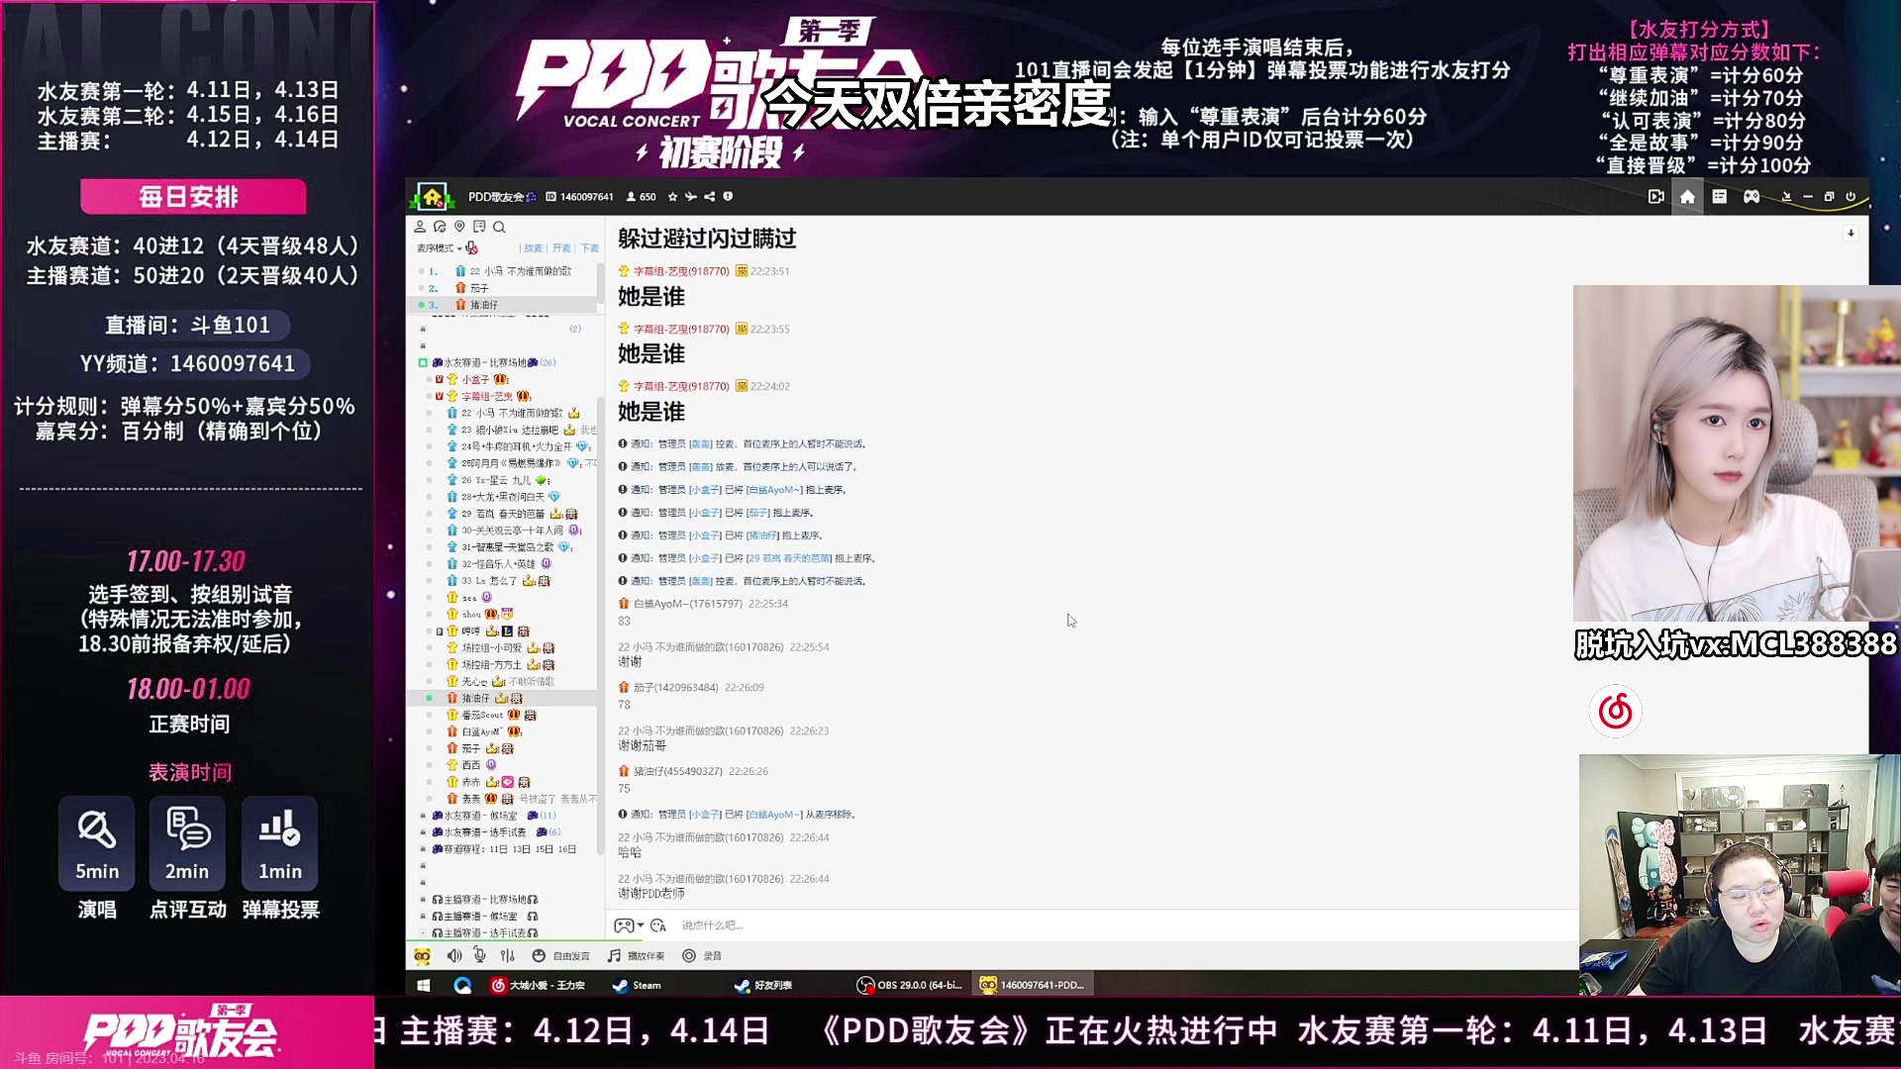Search the channel with magnifier icon
The image size is (1901, 1069).
point(499,227)
